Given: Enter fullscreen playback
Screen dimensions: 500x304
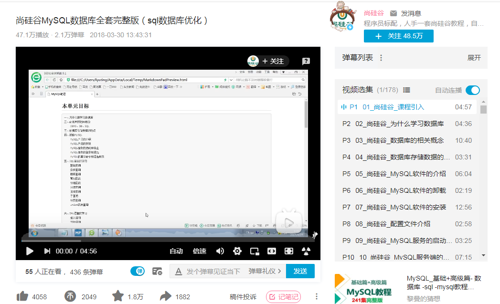Looking at the screenshot, I should click(x=288, y=251).
